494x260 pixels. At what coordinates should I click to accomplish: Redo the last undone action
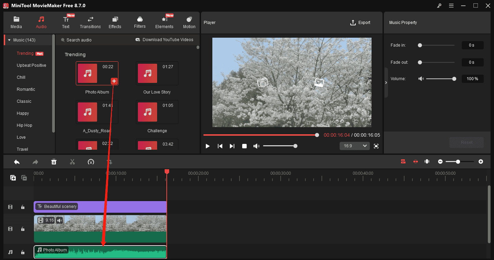pyautogui.click(x=35, y=162)
